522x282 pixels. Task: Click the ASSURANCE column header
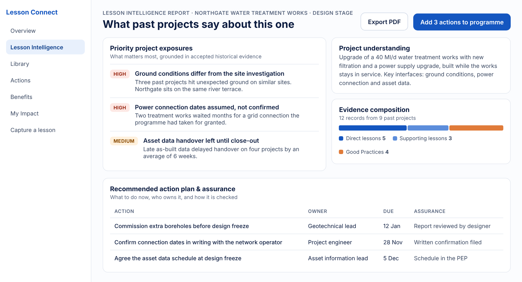tap(429, 211)
